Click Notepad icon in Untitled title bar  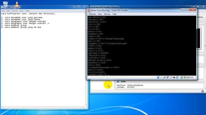point(2,7)
